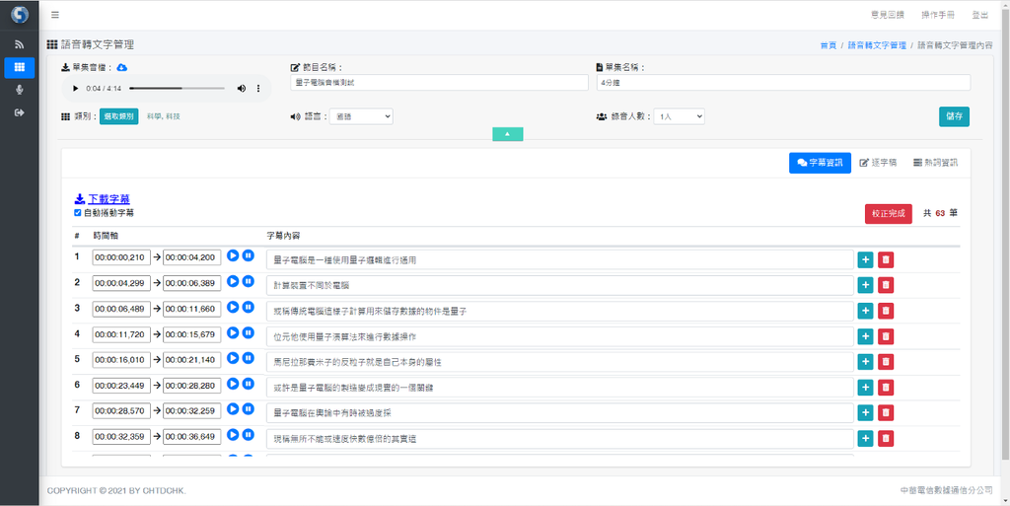Image resolution: width=1010 pixels, height=506 pixels.
Task: Play subtitle row 3 segment
Action: click(233, 307)
